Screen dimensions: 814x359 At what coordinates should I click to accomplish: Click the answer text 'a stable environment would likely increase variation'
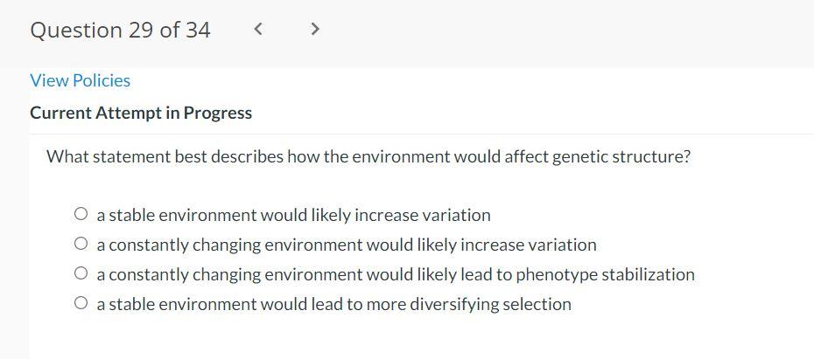[293, 215]
